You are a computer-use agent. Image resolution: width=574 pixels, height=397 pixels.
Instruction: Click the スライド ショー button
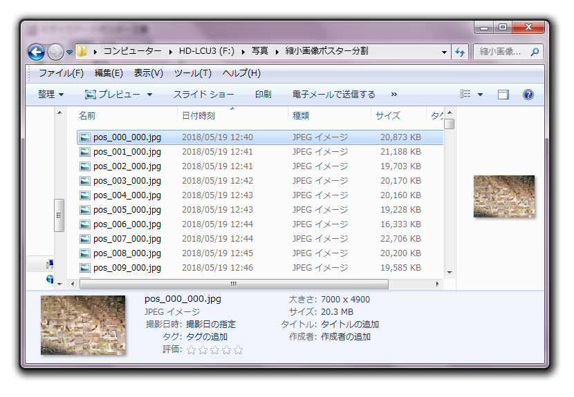[203, 95]
